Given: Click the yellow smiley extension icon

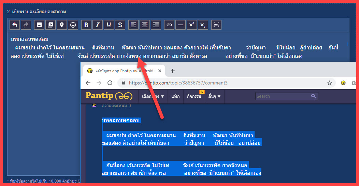Looking at the screenshot, I should click(343, 83).
